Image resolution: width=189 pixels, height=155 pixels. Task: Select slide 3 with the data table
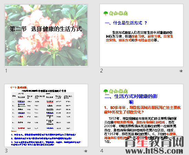click(46, 115)
